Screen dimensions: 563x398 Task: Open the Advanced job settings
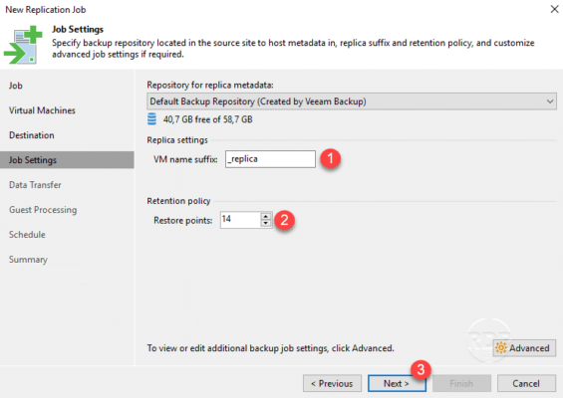pyautogui.click(x=524, y=348)
